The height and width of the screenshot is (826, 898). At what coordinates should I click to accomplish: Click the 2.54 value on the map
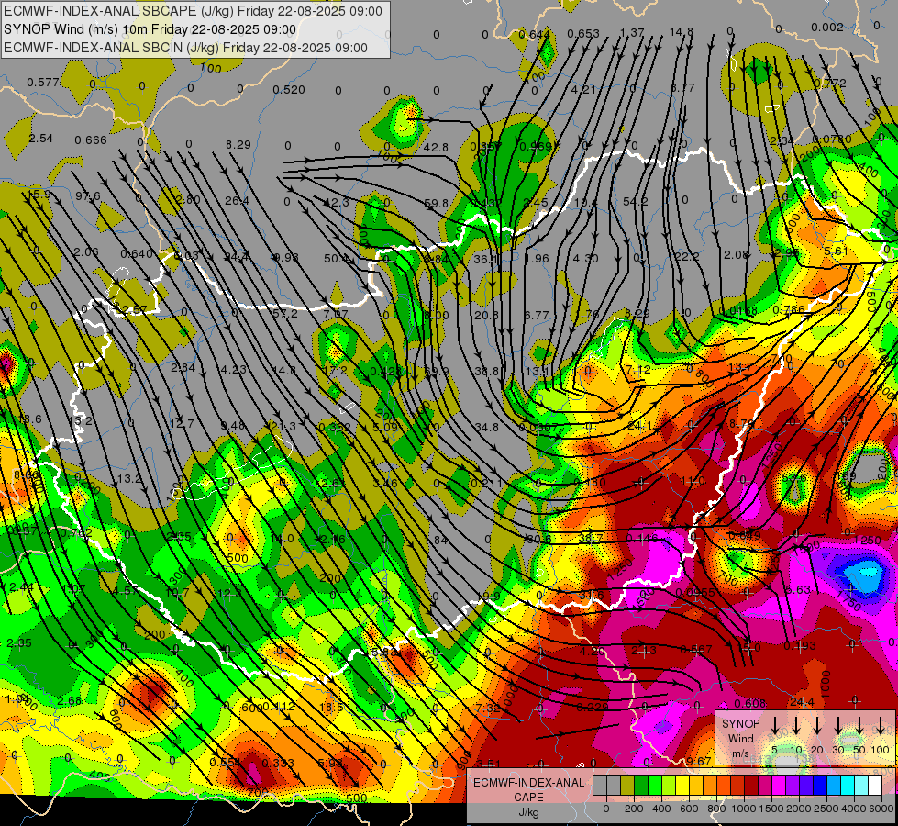pos(40,139)
